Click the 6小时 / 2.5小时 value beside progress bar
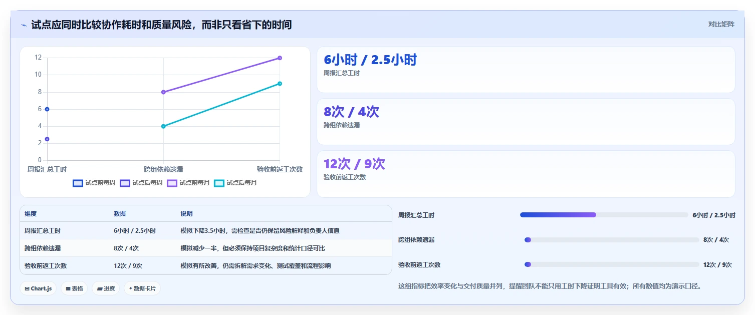 pos(714,215)
